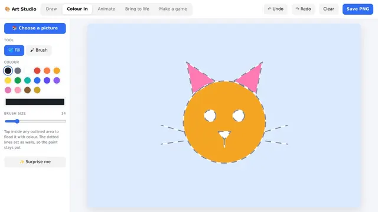Redo the last undone action
378x212 pixels.
coord(303,9)
